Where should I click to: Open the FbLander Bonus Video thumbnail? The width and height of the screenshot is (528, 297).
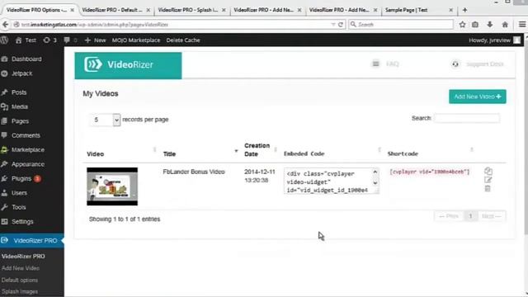(x=112, y=186)
